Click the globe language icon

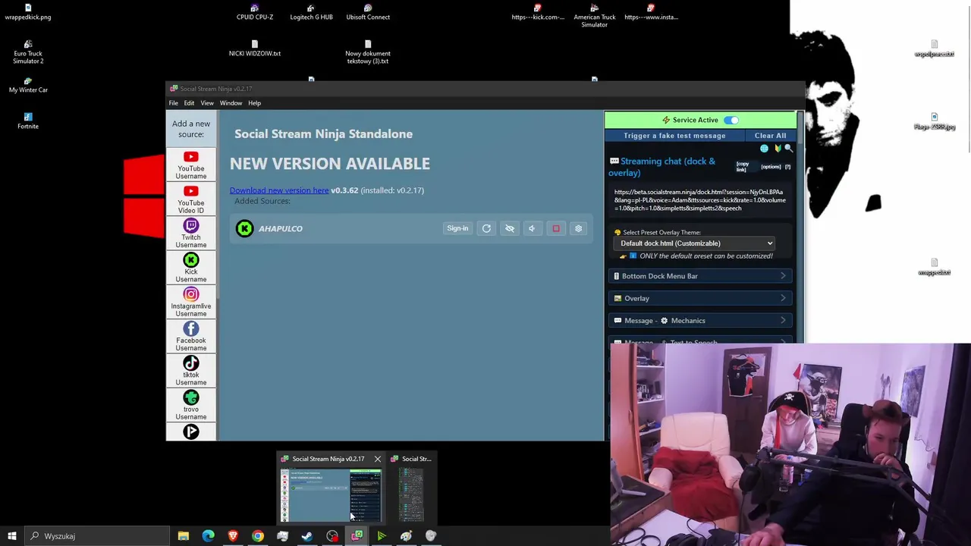pos(764,149)
